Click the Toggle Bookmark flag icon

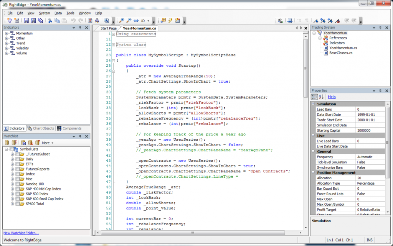click(316, 21)
